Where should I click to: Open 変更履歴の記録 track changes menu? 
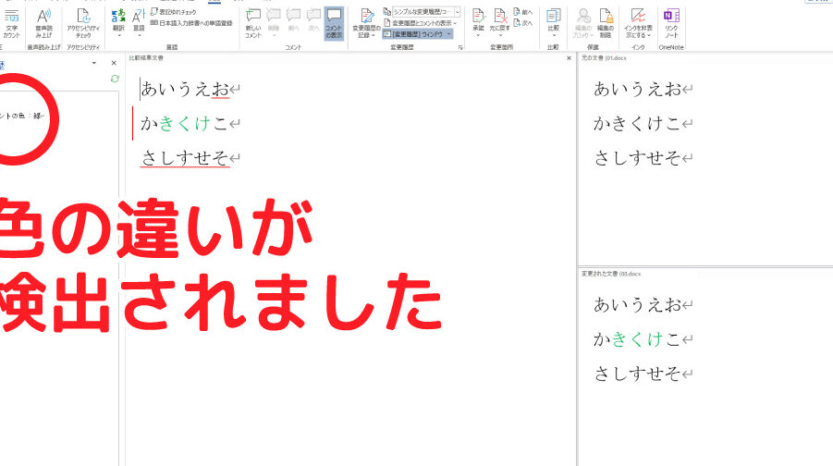coord(366,24)
